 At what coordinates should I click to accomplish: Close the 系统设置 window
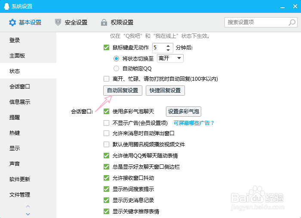[x=295, y=6]
